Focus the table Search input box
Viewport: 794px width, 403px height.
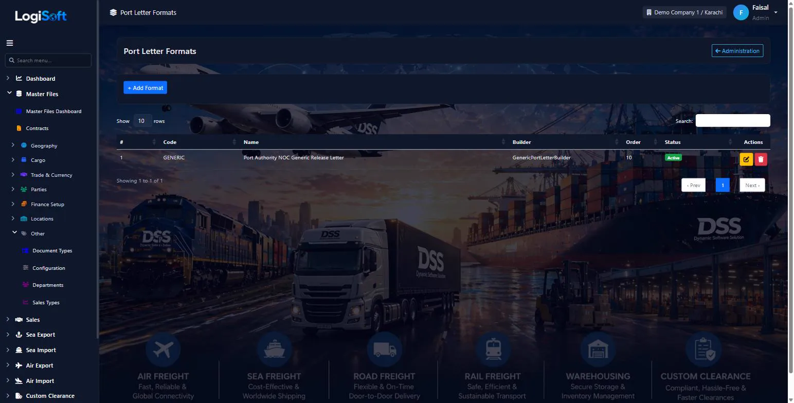733,121
